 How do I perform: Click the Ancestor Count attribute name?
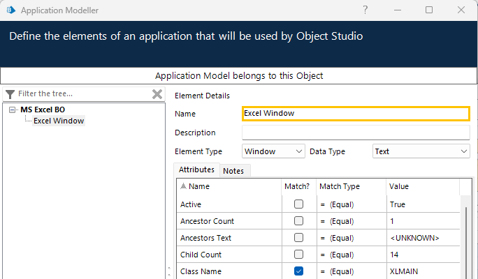(229, 221)
